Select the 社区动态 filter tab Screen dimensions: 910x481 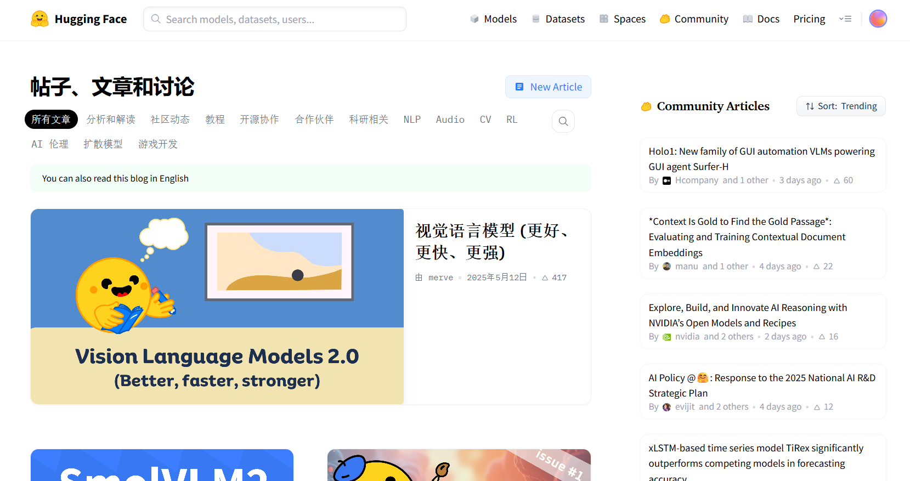tap(170, 120)
